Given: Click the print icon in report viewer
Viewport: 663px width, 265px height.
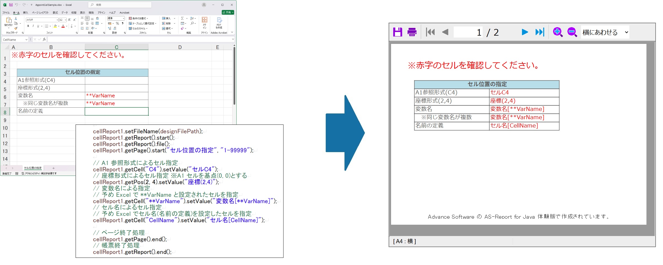Looking at the screenshot, I should [412, 32].
